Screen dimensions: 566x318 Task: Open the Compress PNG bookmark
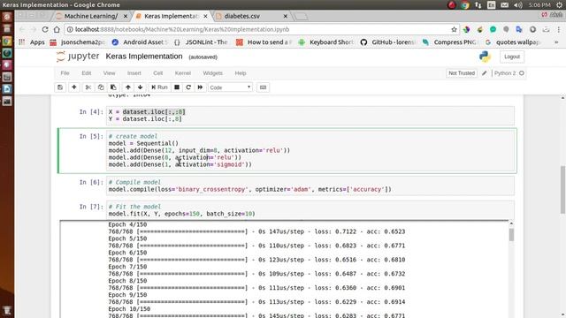click(x=450, y=42)
